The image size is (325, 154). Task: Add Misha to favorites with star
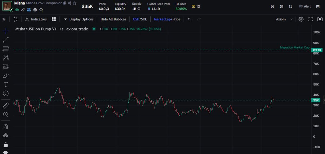point(75,3)
